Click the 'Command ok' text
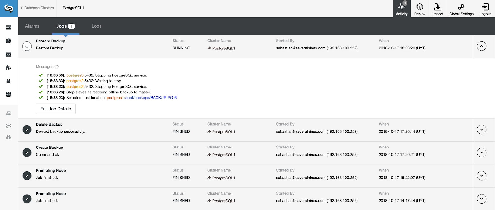Viewport: 495px width, 210px height. (x=47, y=155)
